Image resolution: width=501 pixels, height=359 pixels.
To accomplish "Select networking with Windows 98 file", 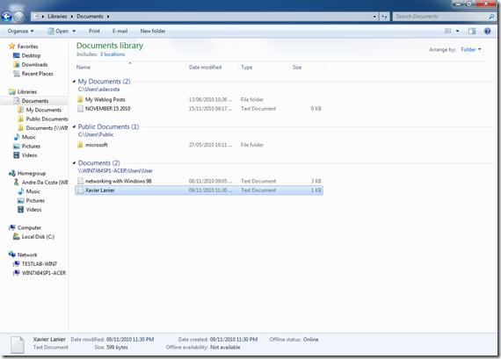I will [199, 181].
